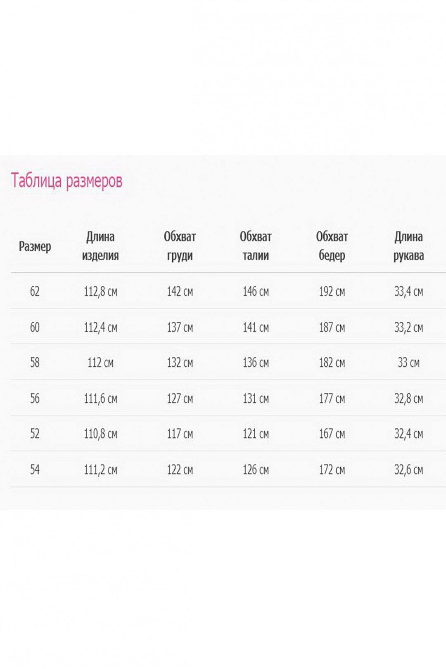Click the 177 см hip value
The image size is (446, 669).
[x=332, y=399]
